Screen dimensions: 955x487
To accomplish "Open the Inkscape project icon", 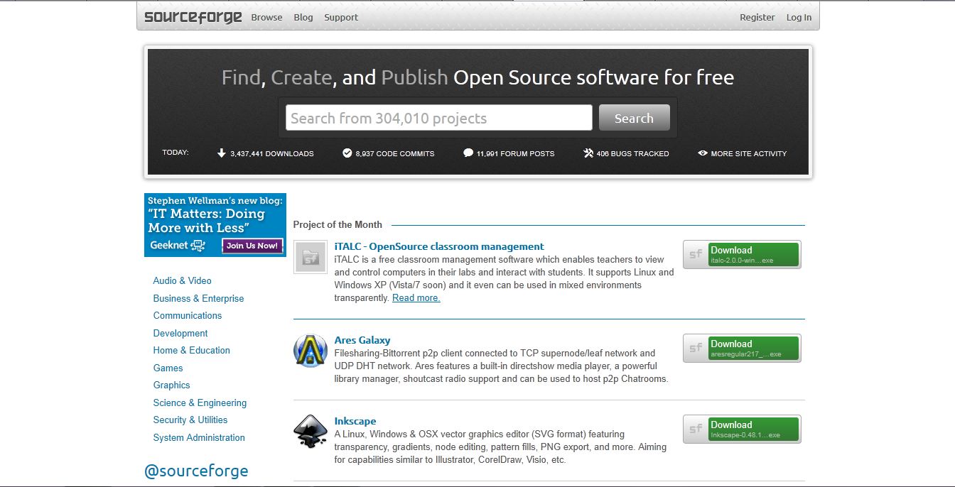I will click(311, 432).
